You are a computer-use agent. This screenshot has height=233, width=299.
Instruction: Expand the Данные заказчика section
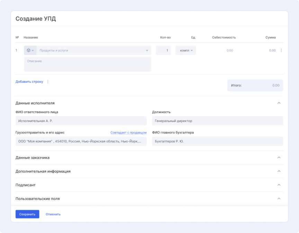[279, 158]
